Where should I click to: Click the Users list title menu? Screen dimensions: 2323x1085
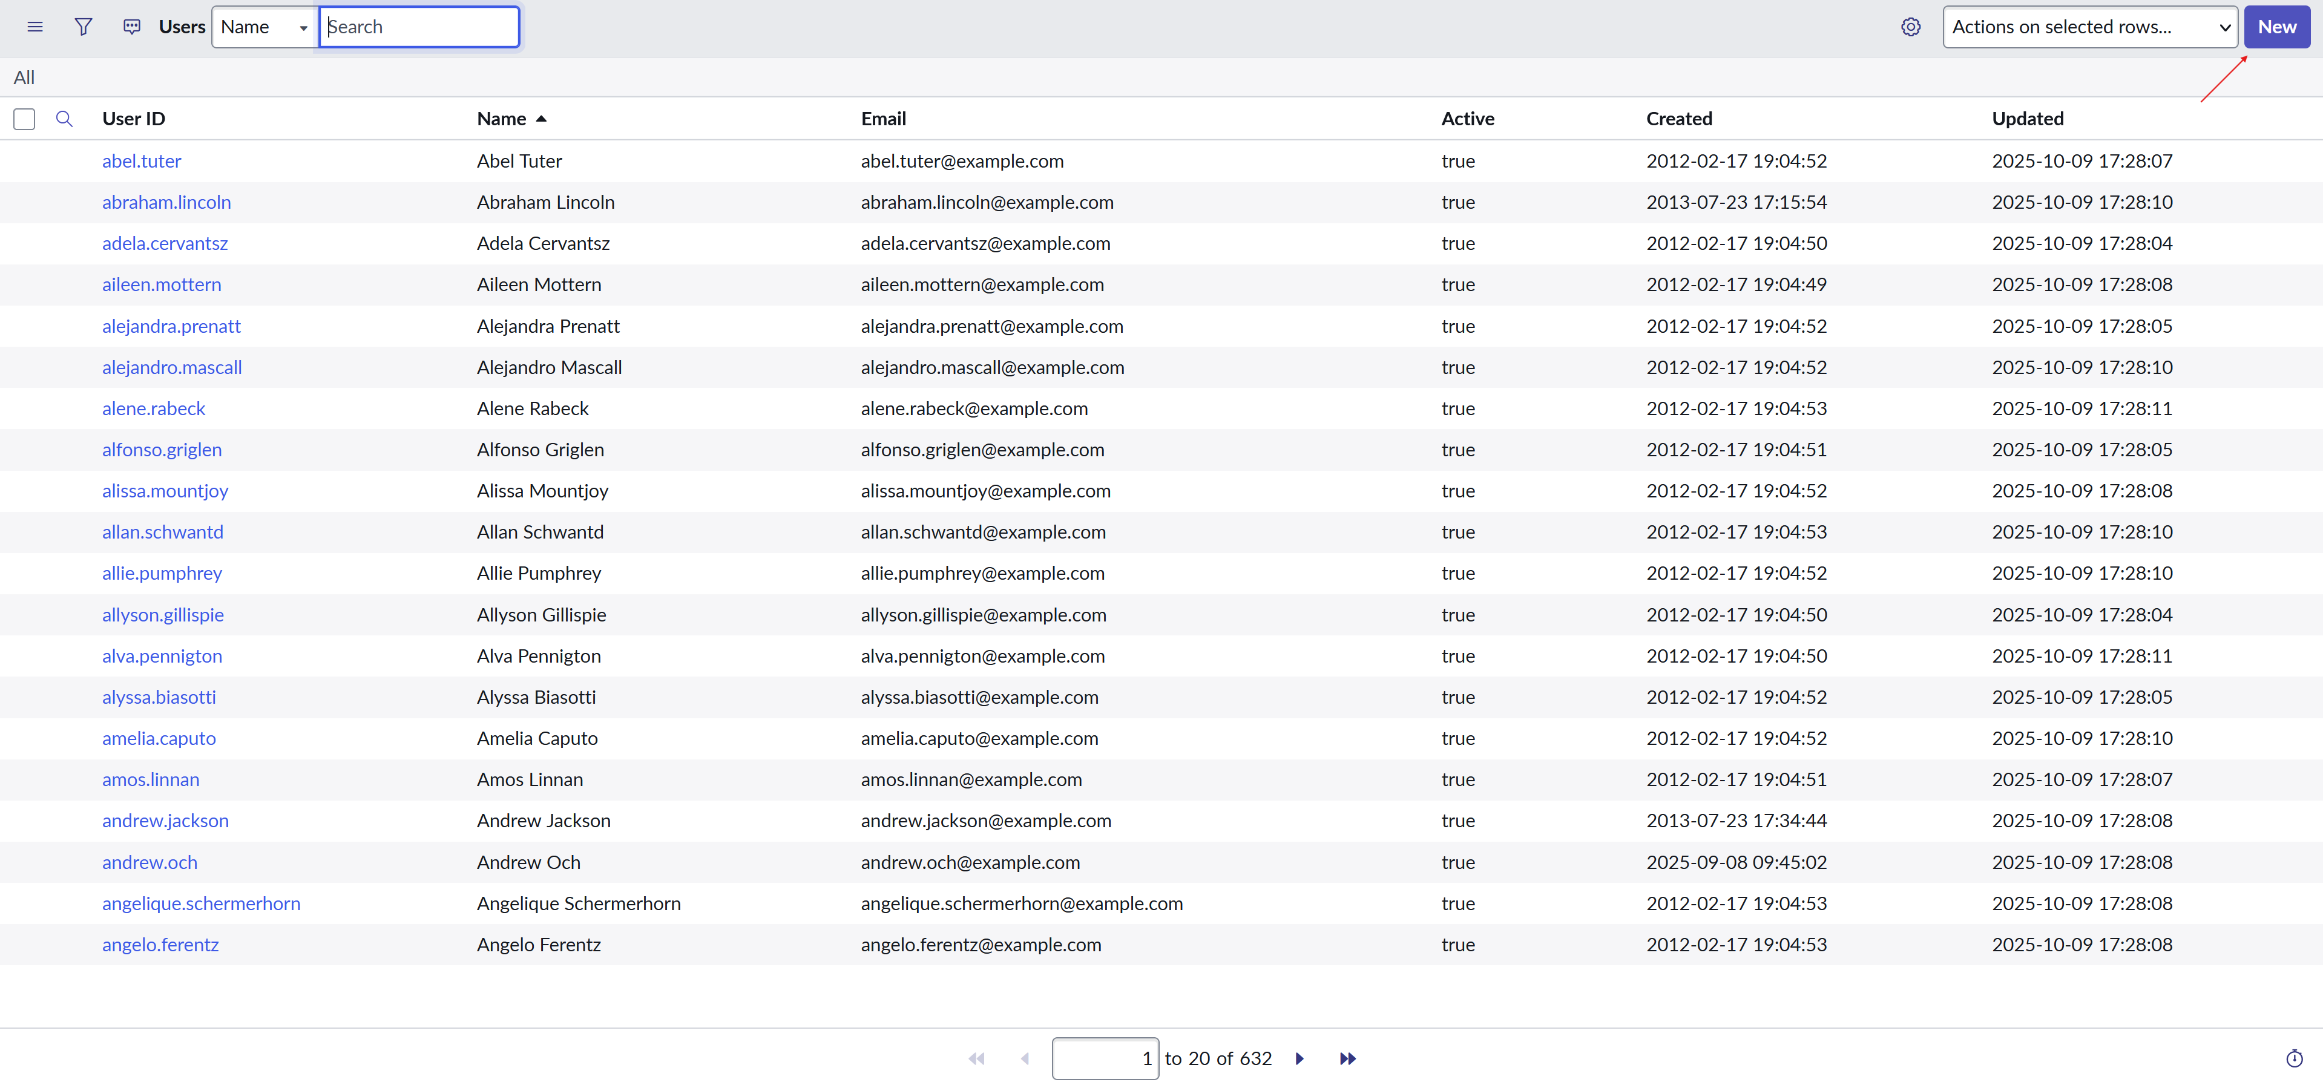[182, 27]
